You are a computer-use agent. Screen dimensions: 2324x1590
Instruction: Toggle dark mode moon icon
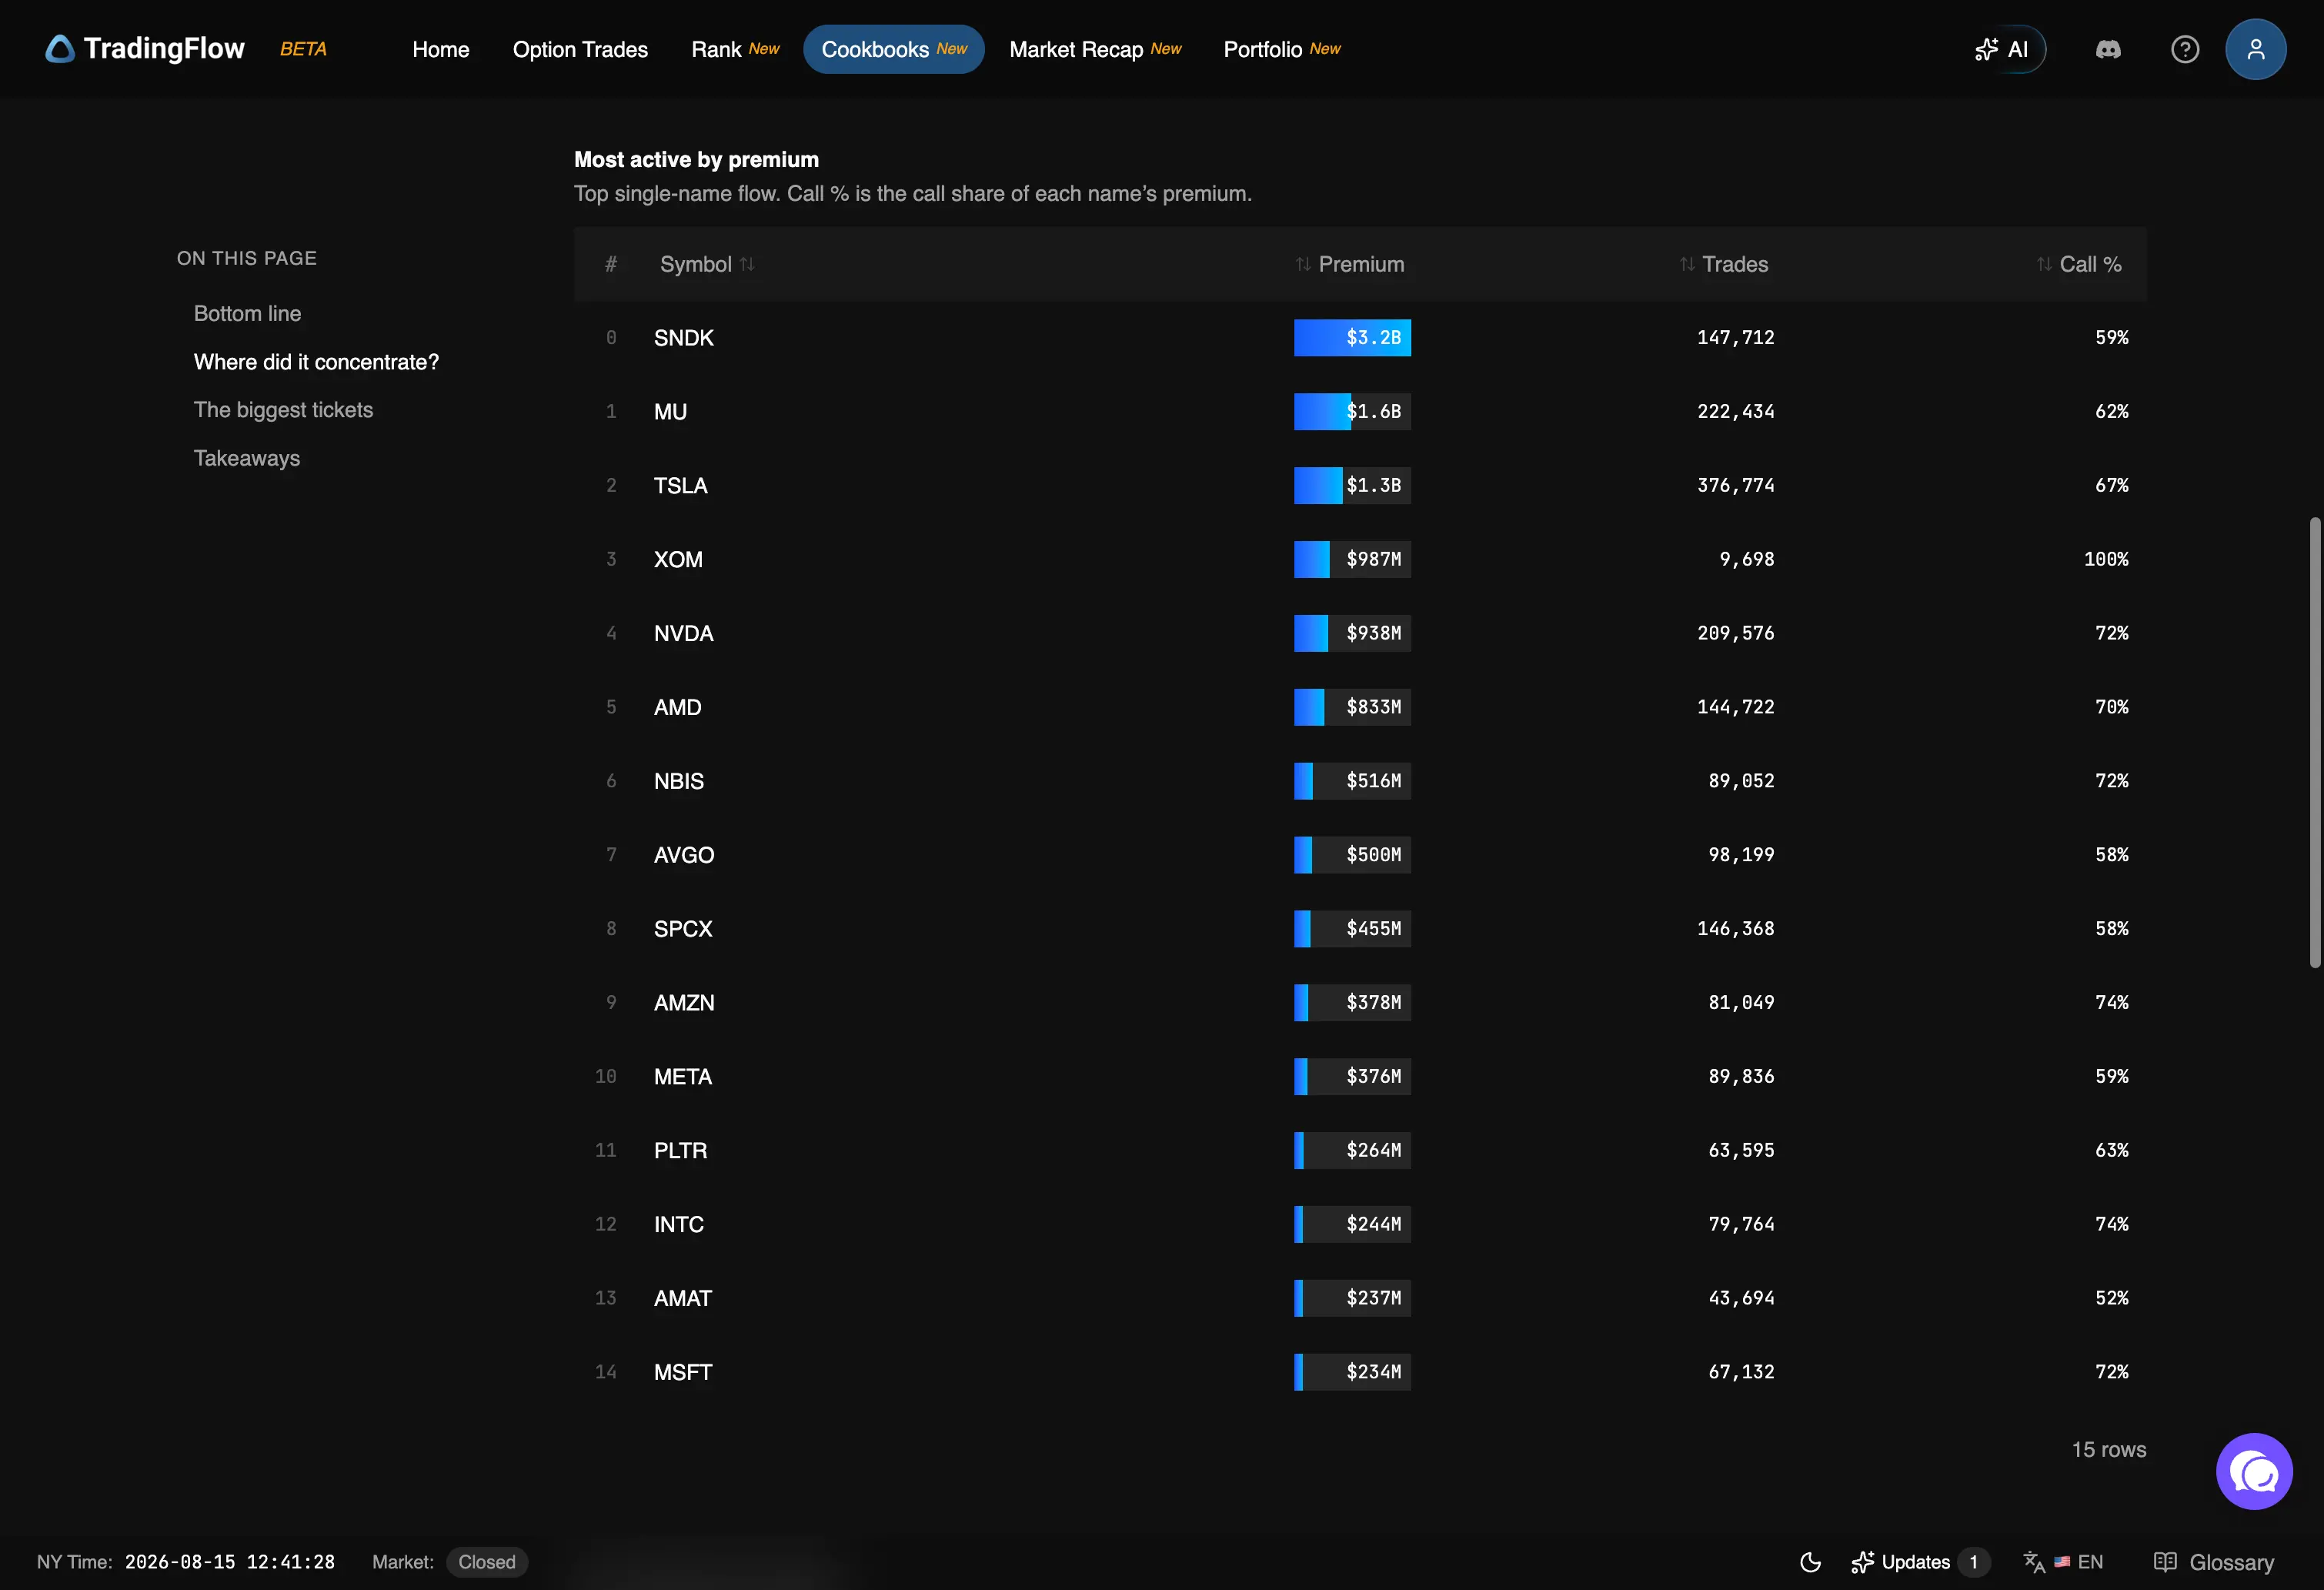1810,1562
